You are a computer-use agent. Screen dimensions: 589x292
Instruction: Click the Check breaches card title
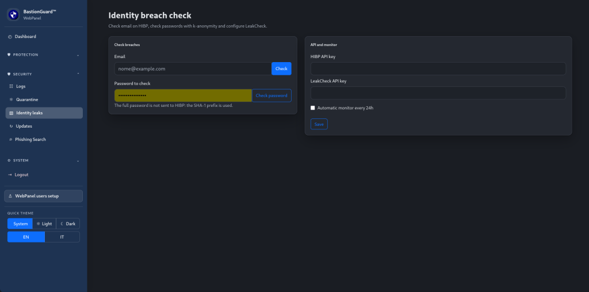pos(127,45)
